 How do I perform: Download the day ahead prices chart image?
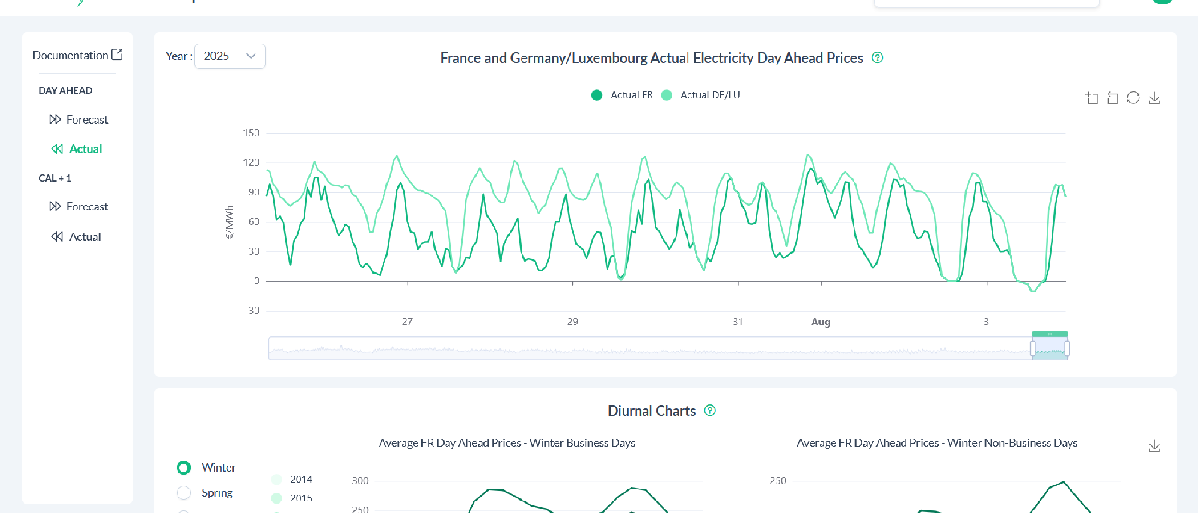(x=1154, y=98)
